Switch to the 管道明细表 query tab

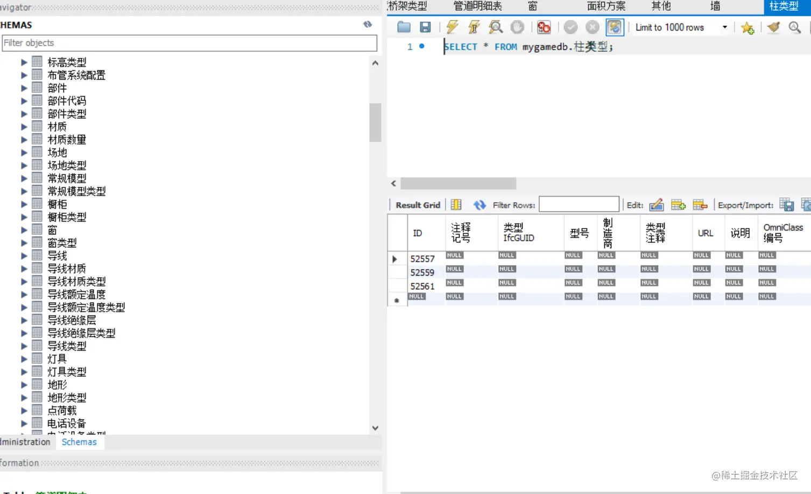click(477, 6)
